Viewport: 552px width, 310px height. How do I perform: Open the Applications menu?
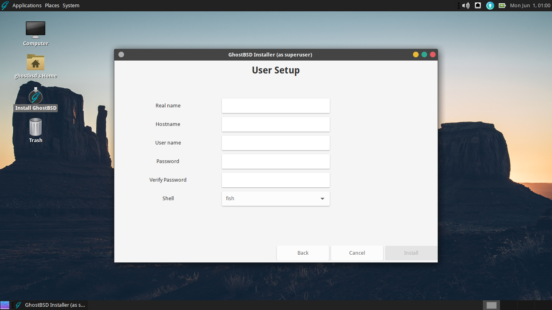pos(27,6)
